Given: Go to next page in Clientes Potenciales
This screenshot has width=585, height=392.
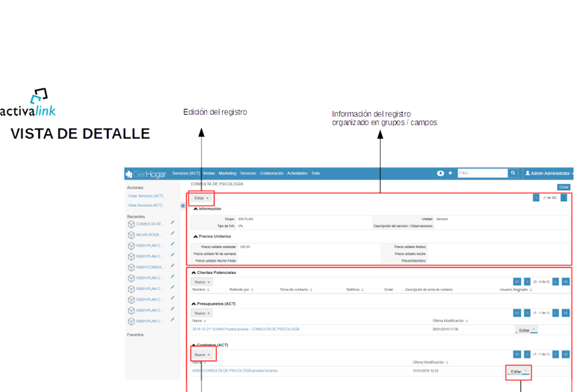Looking at the screenshot, I should pyautogui.click(x=555, y=281).
